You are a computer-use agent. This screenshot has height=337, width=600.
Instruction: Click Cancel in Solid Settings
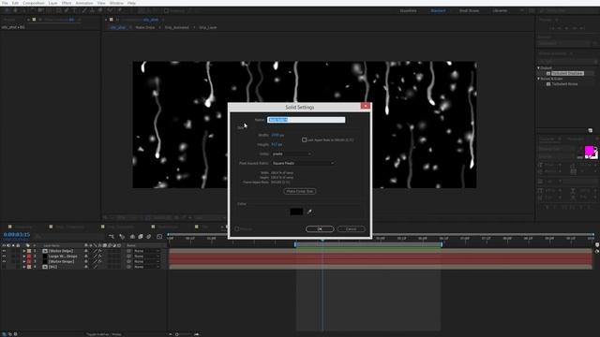coord(351,228)
